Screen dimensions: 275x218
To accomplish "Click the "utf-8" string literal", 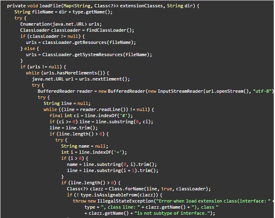I will (x=263, y=91).
